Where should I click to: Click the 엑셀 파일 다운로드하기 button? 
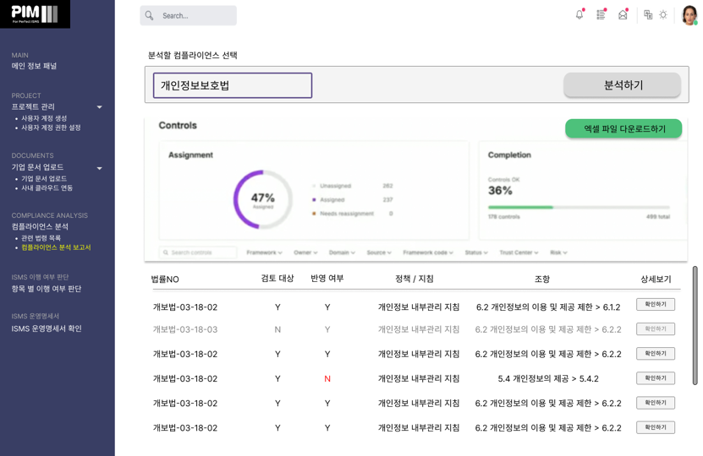coord(623,129)
